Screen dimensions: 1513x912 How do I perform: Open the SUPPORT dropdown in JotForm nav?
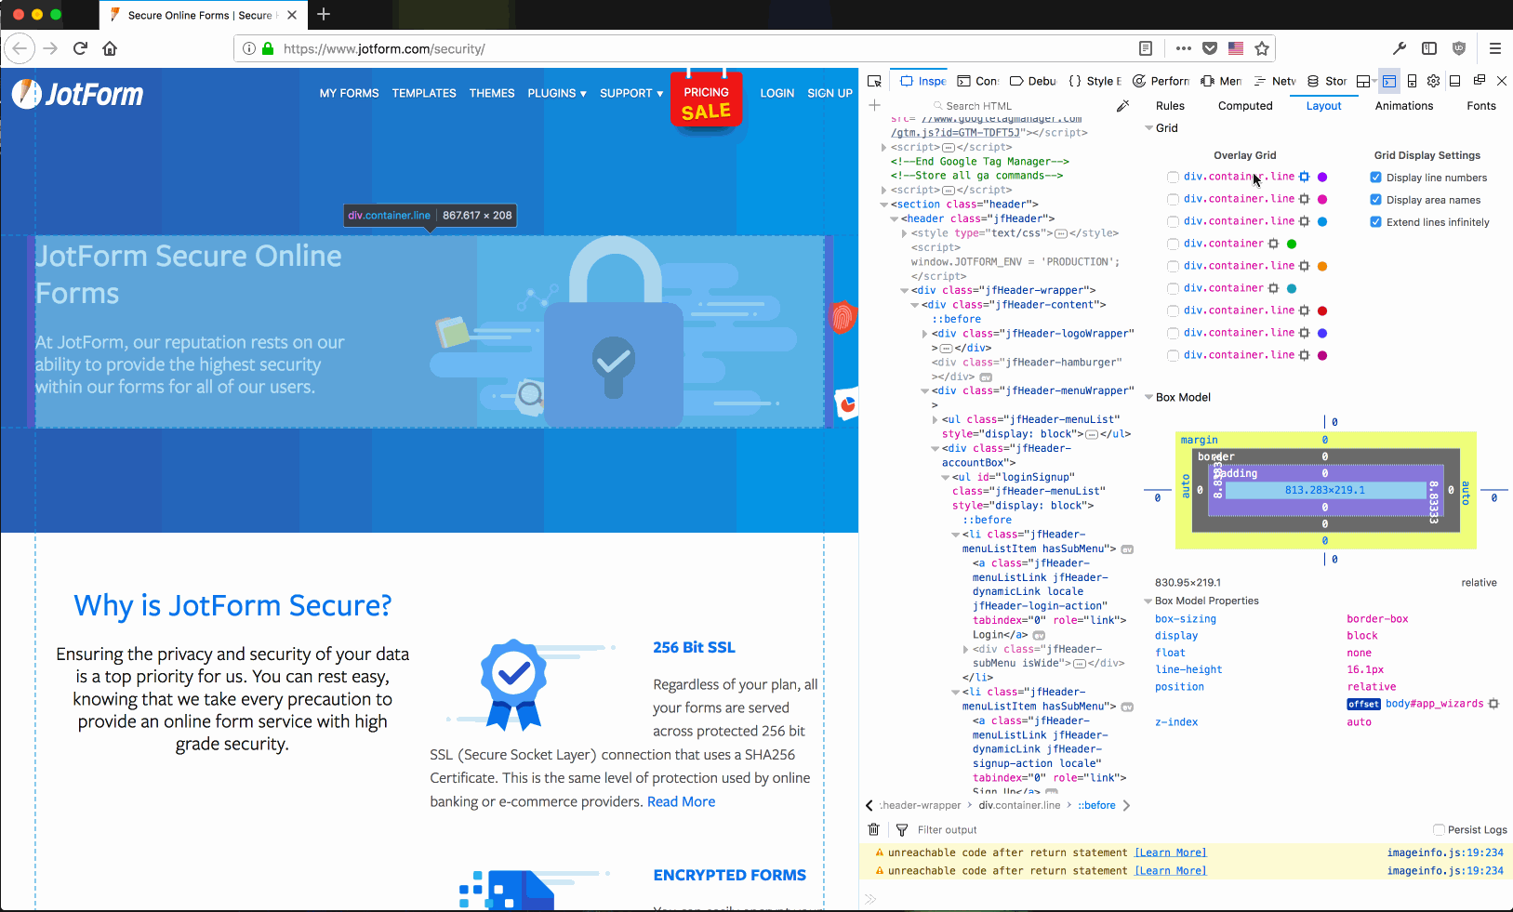631,93
